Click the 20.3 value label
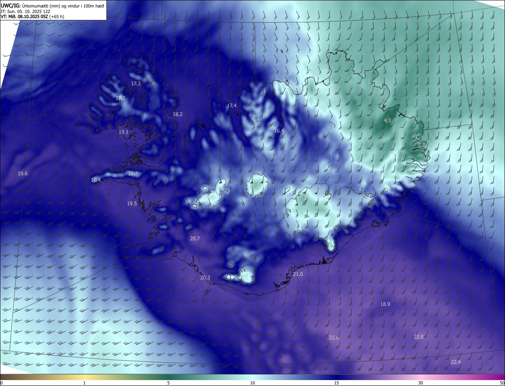Screen dimensions: 505x386 point(205,278)
